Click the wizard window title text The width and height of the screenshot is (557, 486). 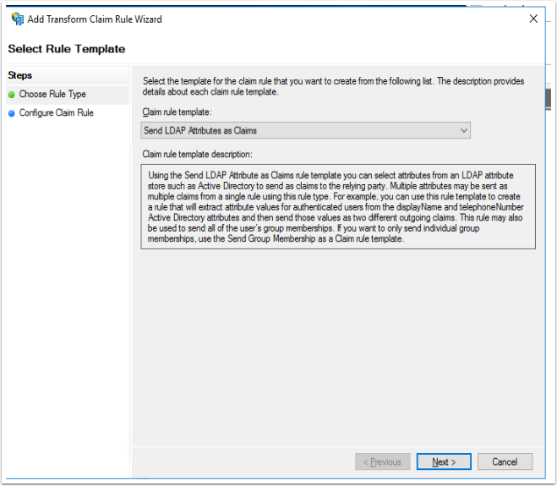[95, 19]
